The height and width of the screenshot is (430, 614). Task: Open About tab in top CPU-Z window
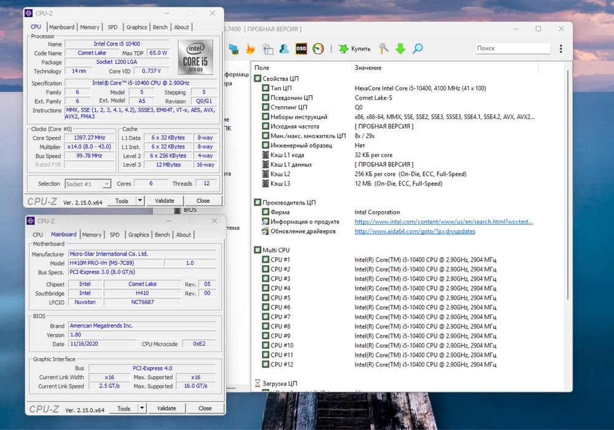tap(181, 27)
